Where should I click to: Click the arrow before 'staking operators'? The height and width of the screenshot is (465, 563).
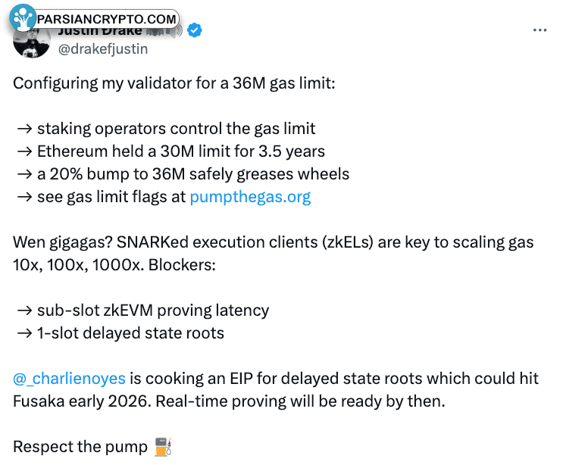point(25,129)
